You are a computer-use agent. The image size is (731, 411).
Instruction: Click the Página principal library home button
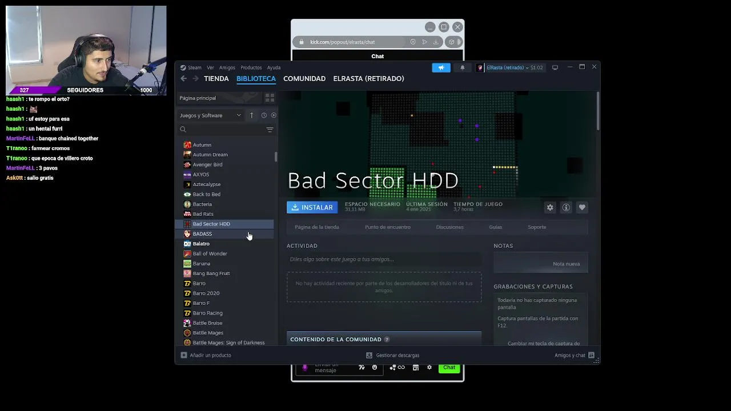pos(219,98)
